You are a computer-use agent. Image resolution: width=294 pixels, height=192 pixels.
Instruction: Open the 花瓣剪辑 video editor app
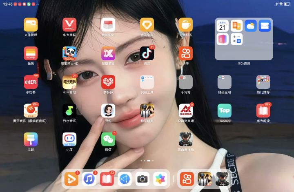point(108,53)
